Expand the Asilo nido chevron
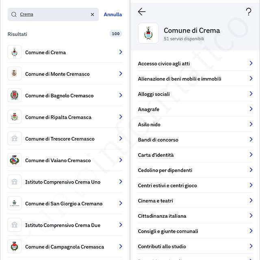This screenshot has width=260, height=260. click(x=251, y=124)
